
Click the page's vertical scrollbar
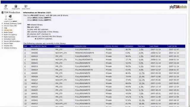pyautogui.click(x=189, y=53)
